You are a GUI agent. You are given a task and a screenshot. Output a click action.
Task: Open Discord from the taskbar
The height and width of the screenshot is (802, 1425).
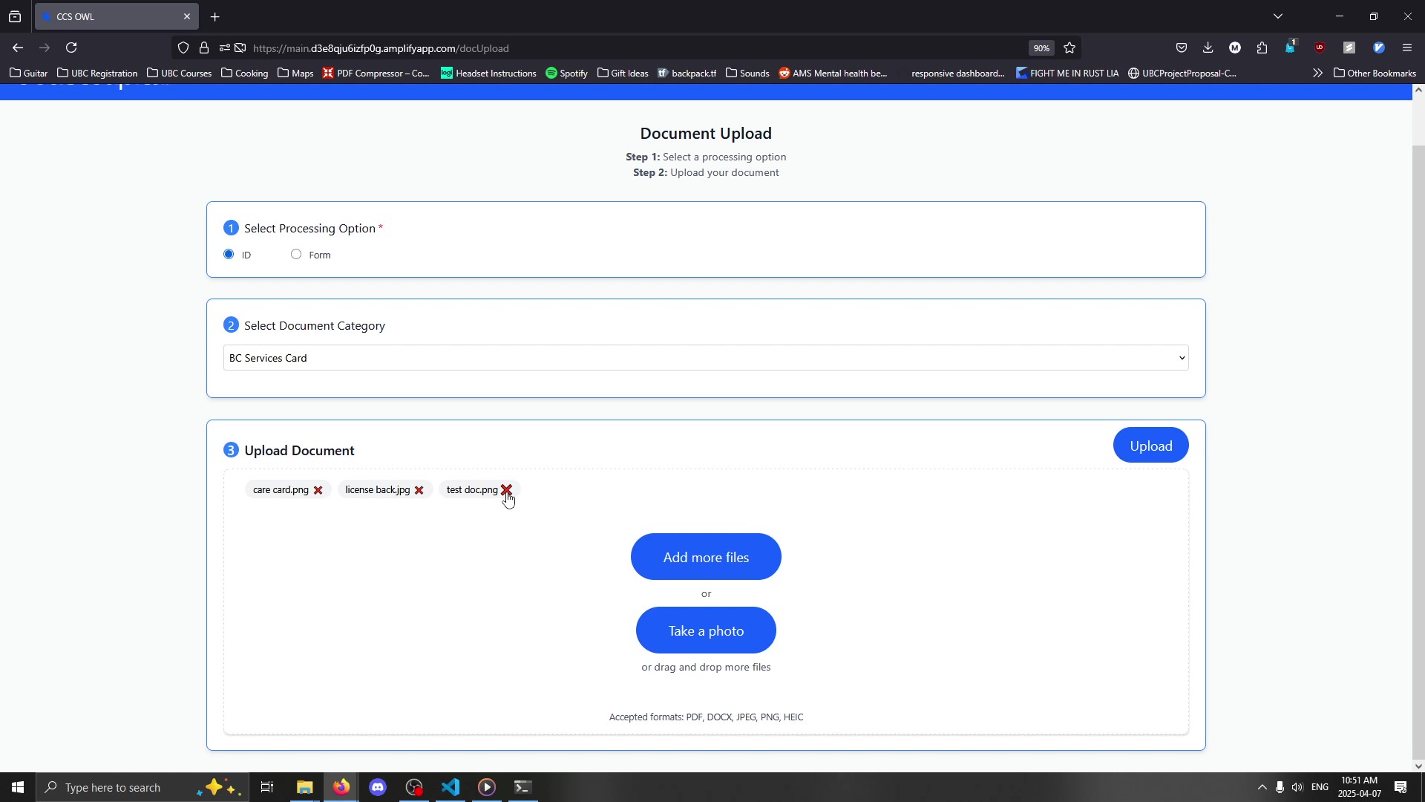click(378, 787)
